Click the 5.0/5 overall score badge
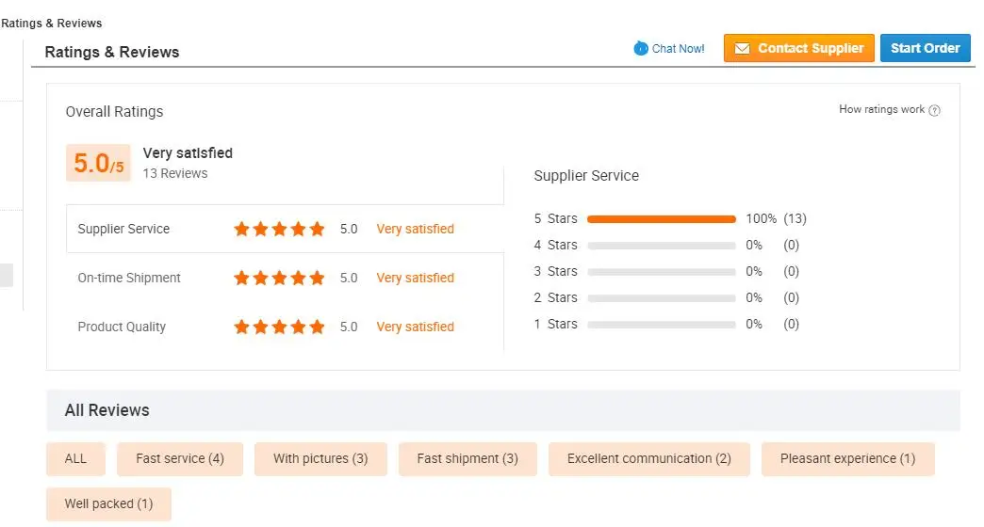The width and height of the screenshot is (984, 527). 99,163
